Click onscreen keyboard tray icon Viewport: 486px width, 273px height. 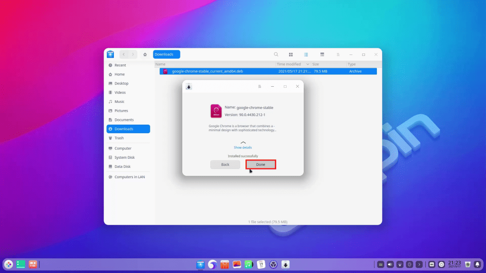click(x=432, y=264)
